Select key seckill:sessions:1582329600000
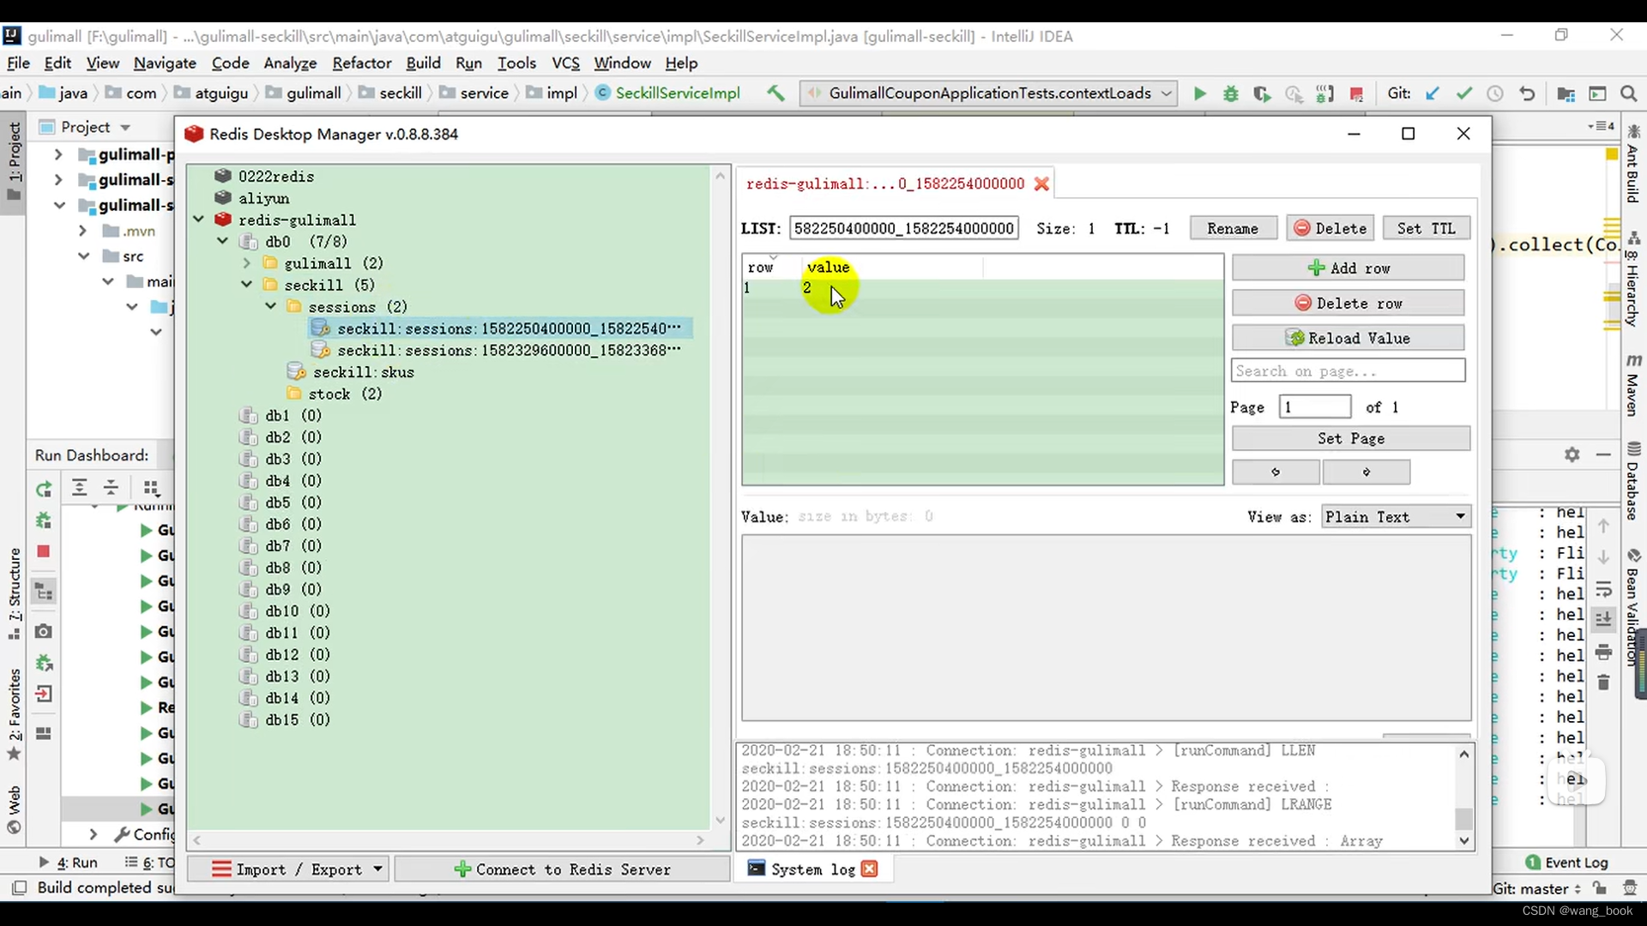 pyautogui.click(x=509, y=350)
